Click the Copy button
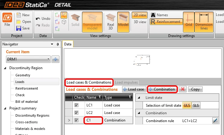Screen dimensions: 224x135 [x=195, y=89]
